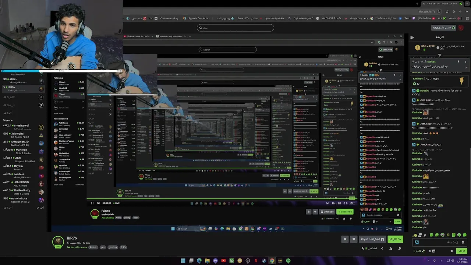Open emoji picker in إرسال رسالة box
471x265 pixels.
pos(463,242)
